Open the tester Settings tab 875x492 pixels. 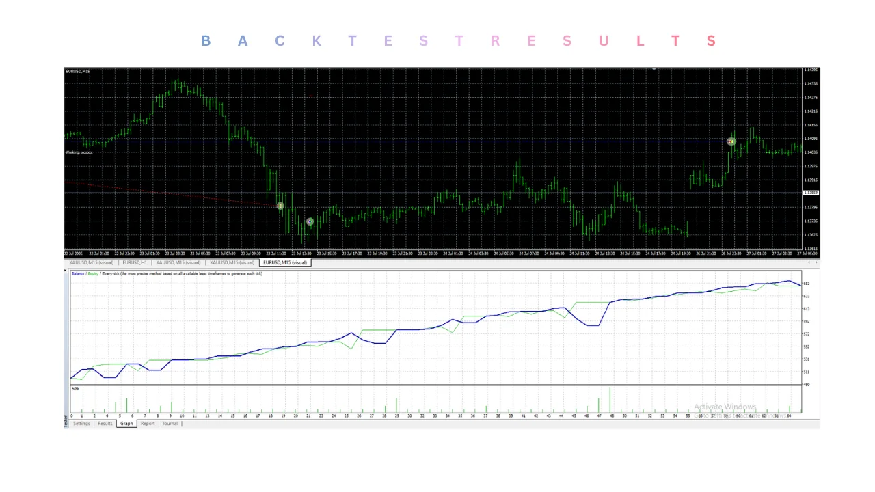coord(81,424)
